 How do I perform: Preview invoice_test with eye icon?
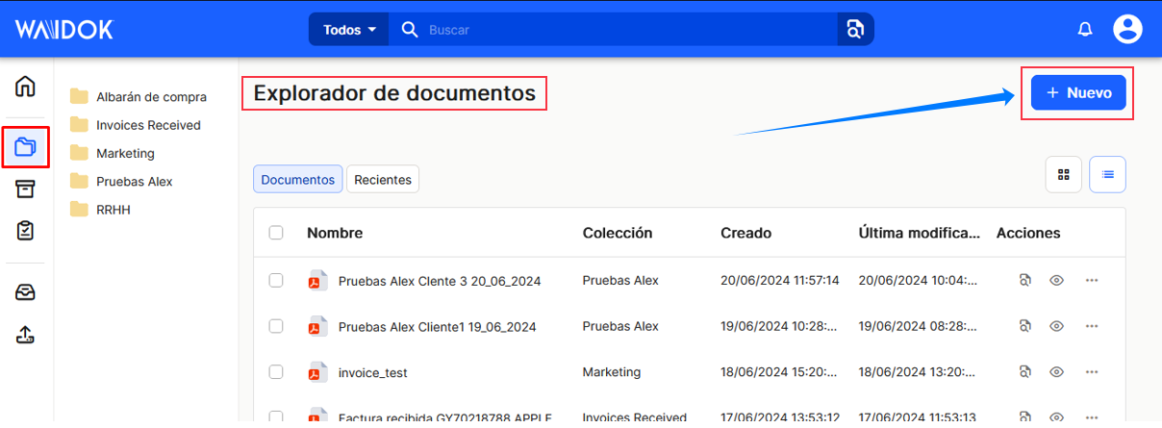click(1056, 371)
